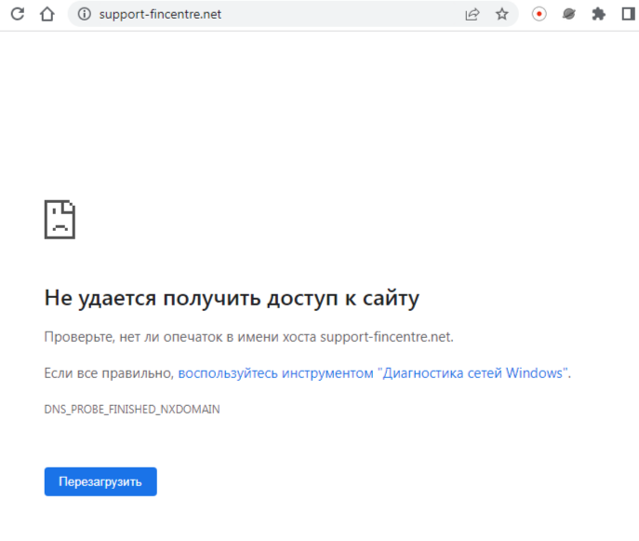Click the text Проверьте, нет ли опечаток
Image resolution: width=639 pixels, height=541 pixels.
click(x=133, y=337)
